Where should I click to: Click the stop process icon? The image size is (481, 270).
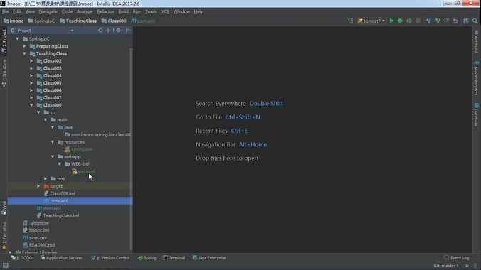tap(418, 21)
